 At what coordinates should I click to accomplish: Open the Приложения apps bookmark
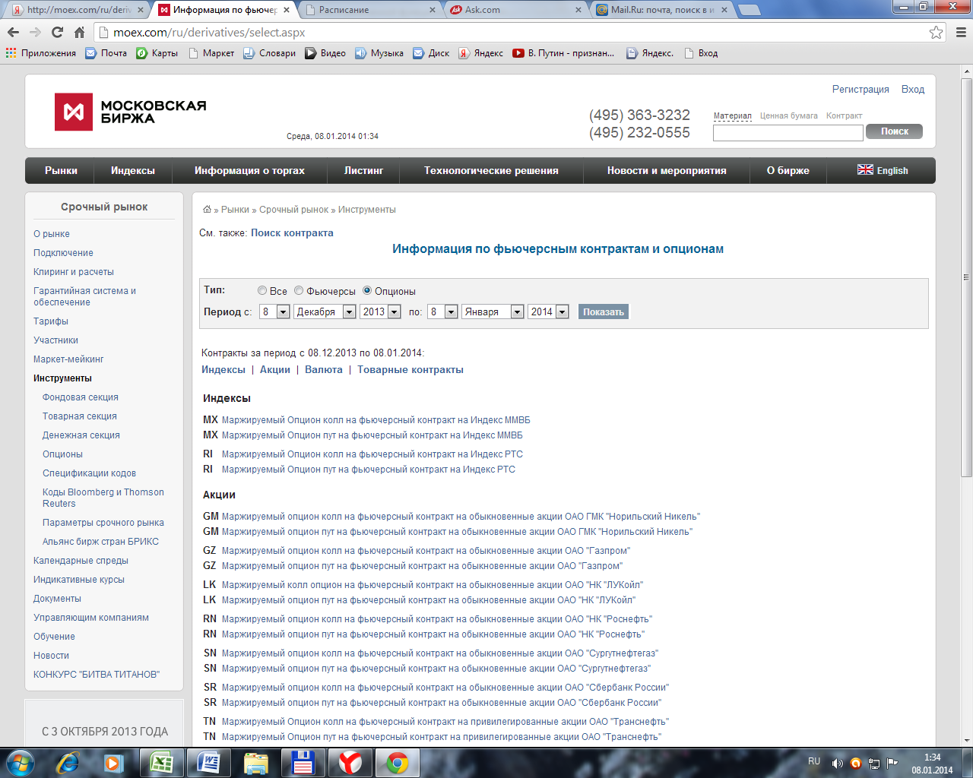[x=41, y=53]
